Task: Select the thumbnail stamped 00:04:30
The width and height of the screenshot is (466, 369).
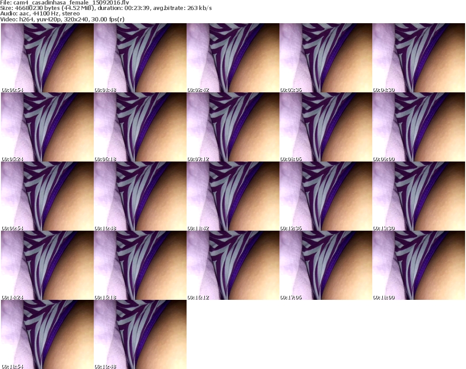Action: coord(419,58)
